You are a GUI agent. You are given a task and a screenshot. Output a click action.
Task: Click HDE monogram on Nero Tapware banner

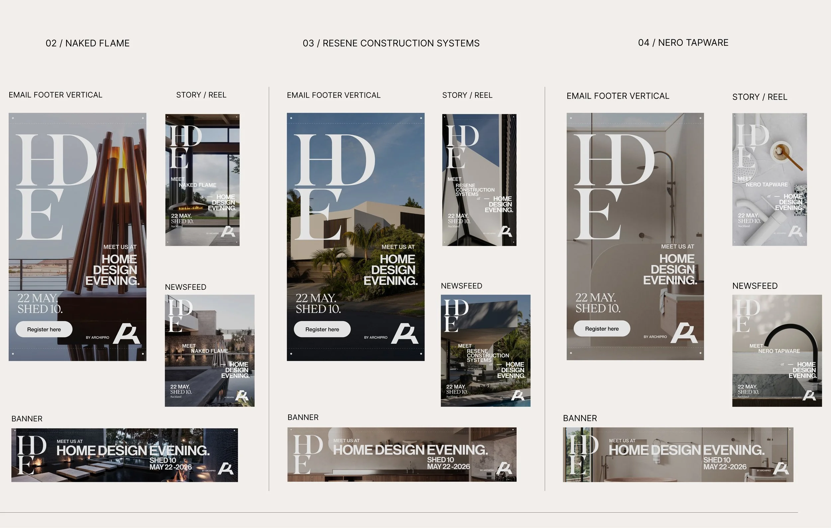(584, 454)
